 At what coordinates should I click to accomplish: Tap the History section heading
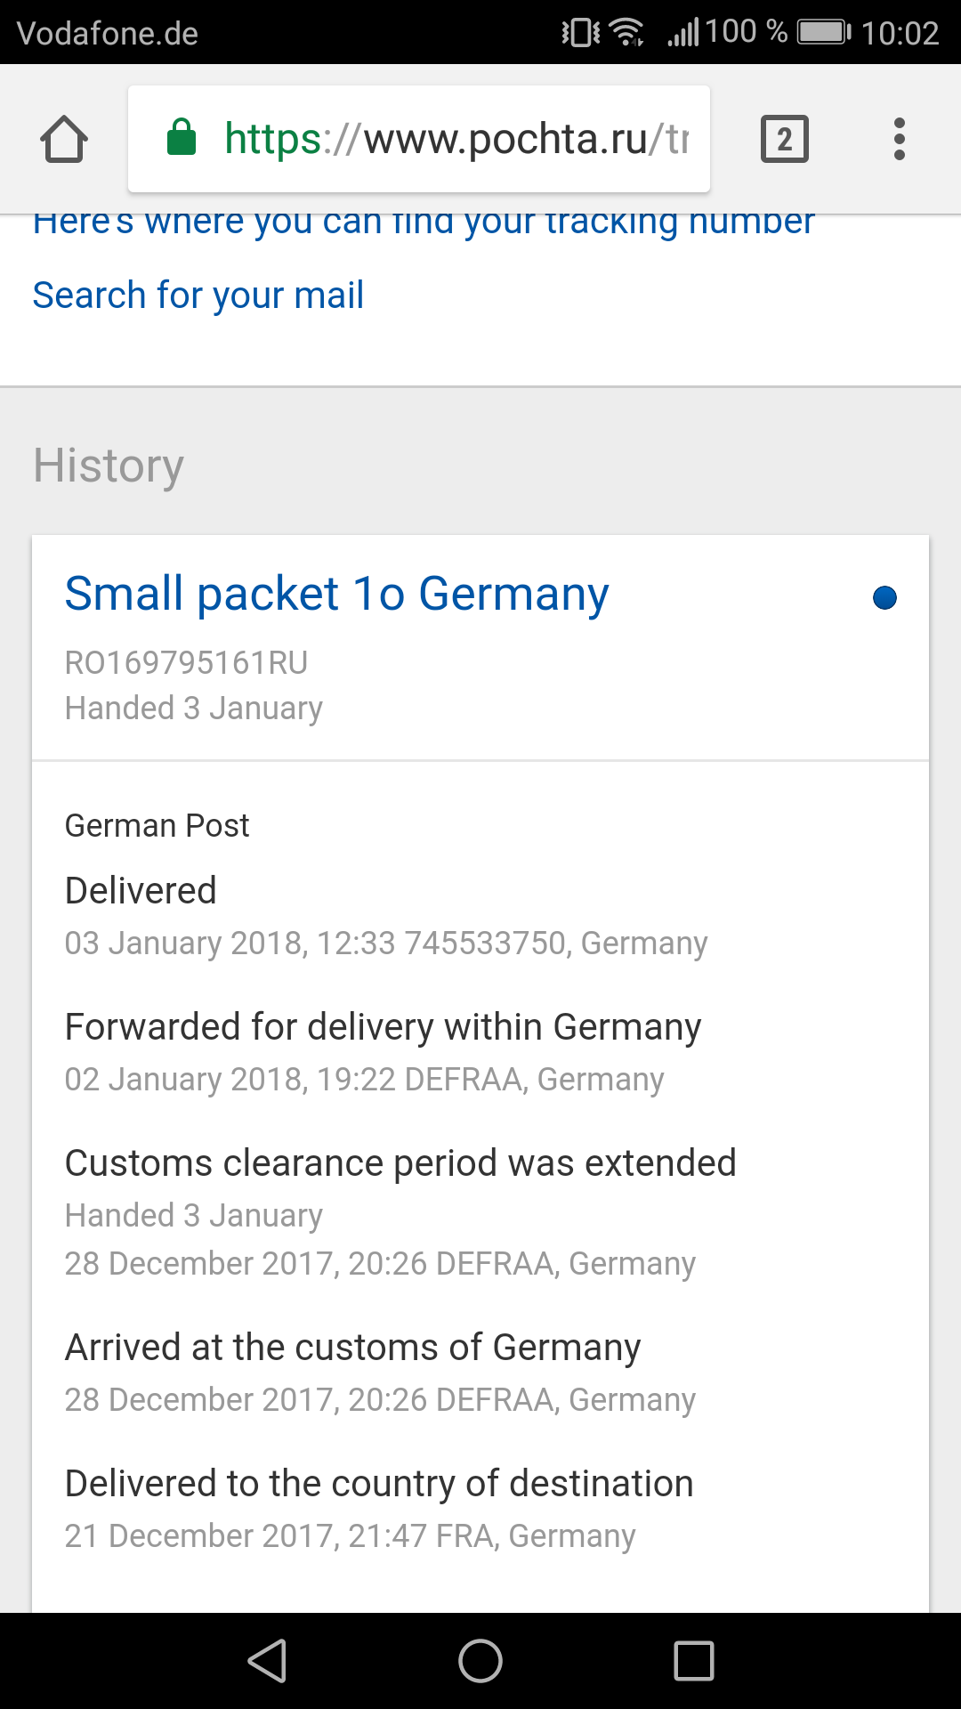pos(109,465)
